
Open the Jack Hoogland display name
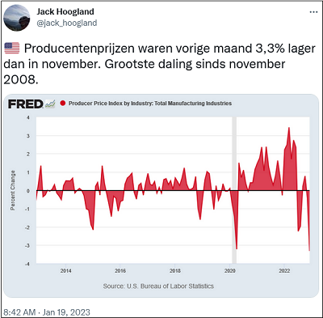point(65,11)
